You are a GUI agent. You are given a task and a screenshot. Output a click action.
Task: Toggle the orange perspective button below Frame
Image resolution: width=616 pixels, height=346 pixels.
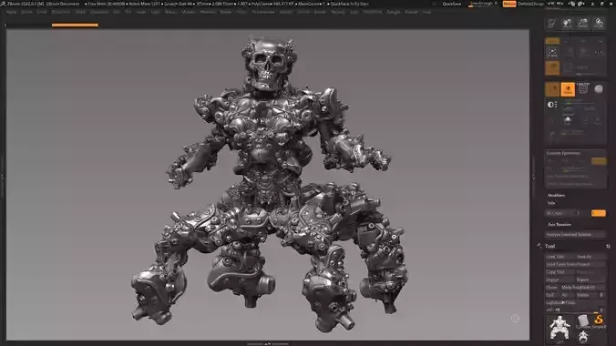point(552,68)
